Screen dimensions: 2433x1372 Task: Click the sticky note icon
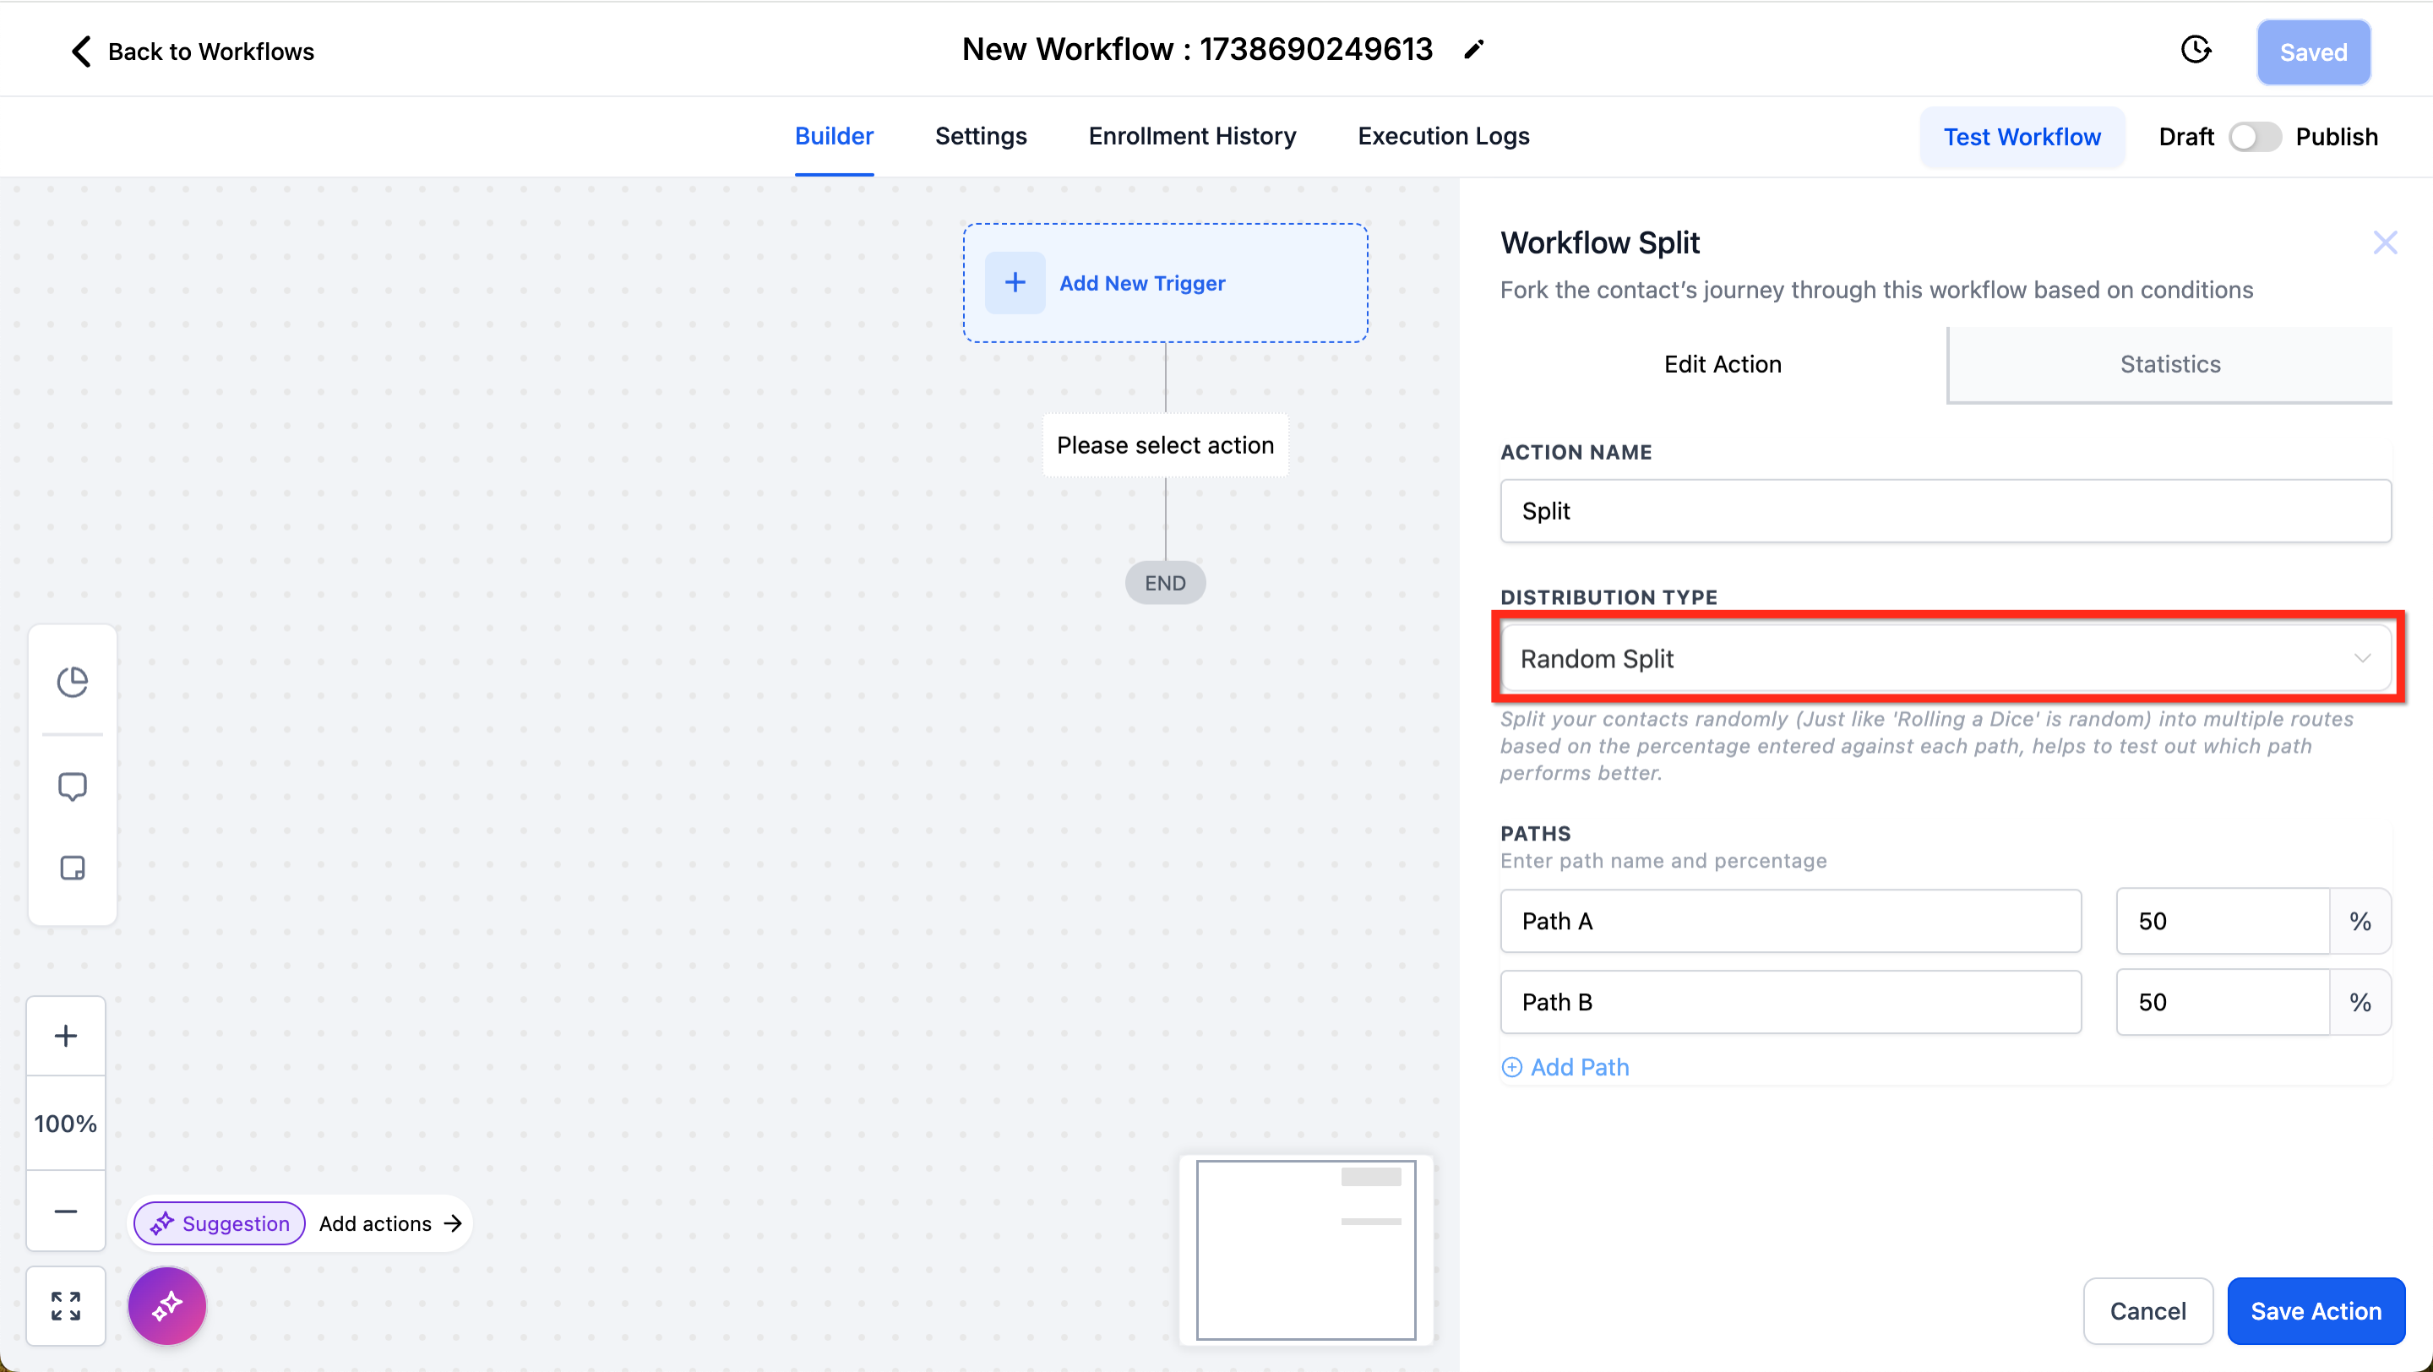[x=73, y=868]
